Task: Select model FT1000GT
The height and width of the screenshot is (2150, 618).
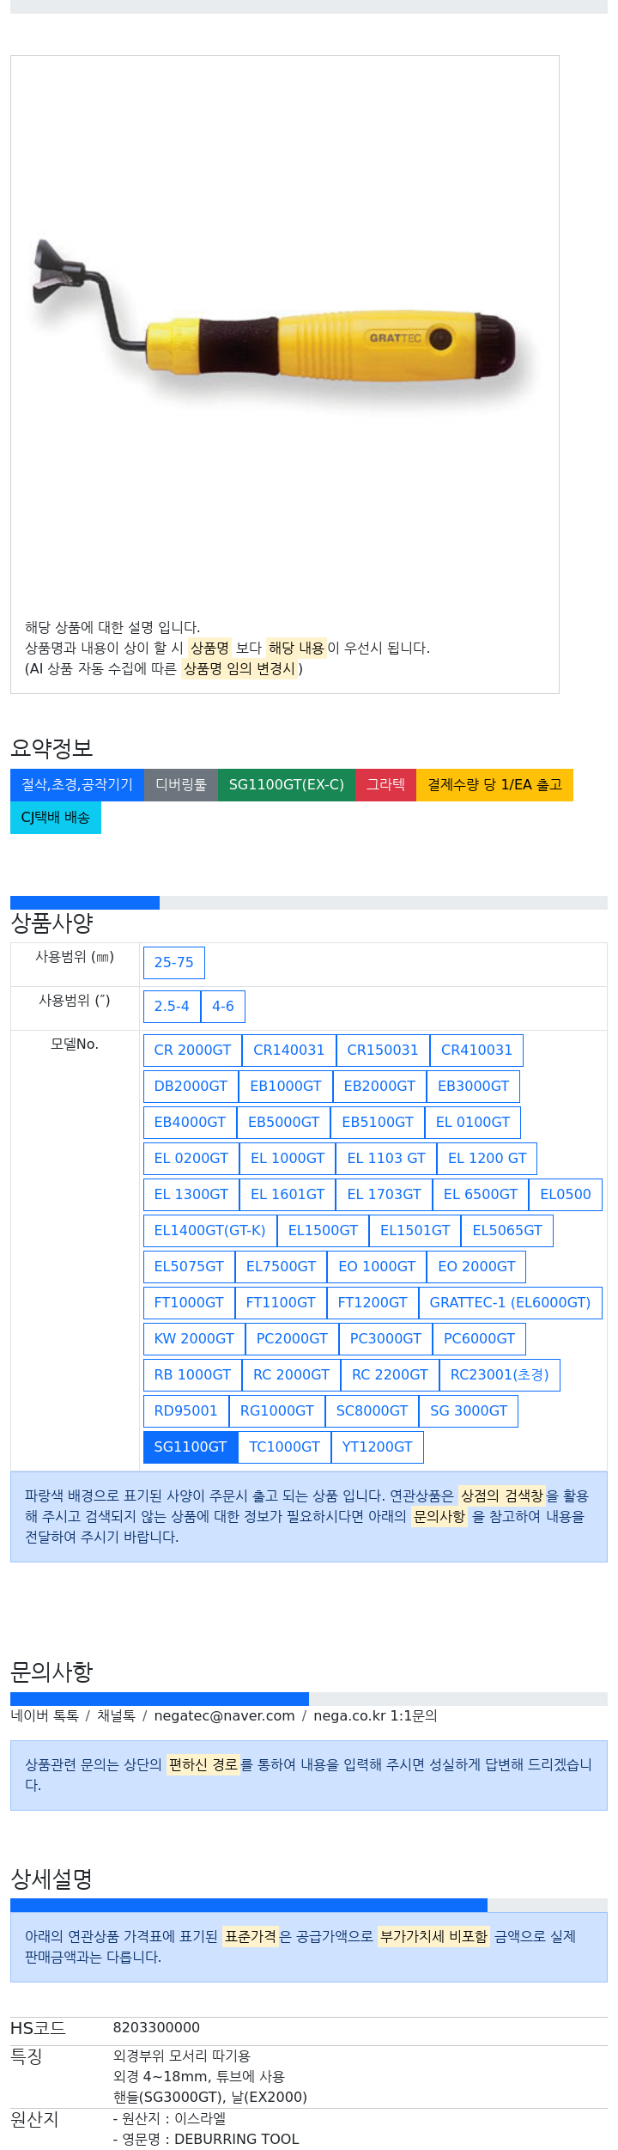Action: click(x=189, y=1303)
